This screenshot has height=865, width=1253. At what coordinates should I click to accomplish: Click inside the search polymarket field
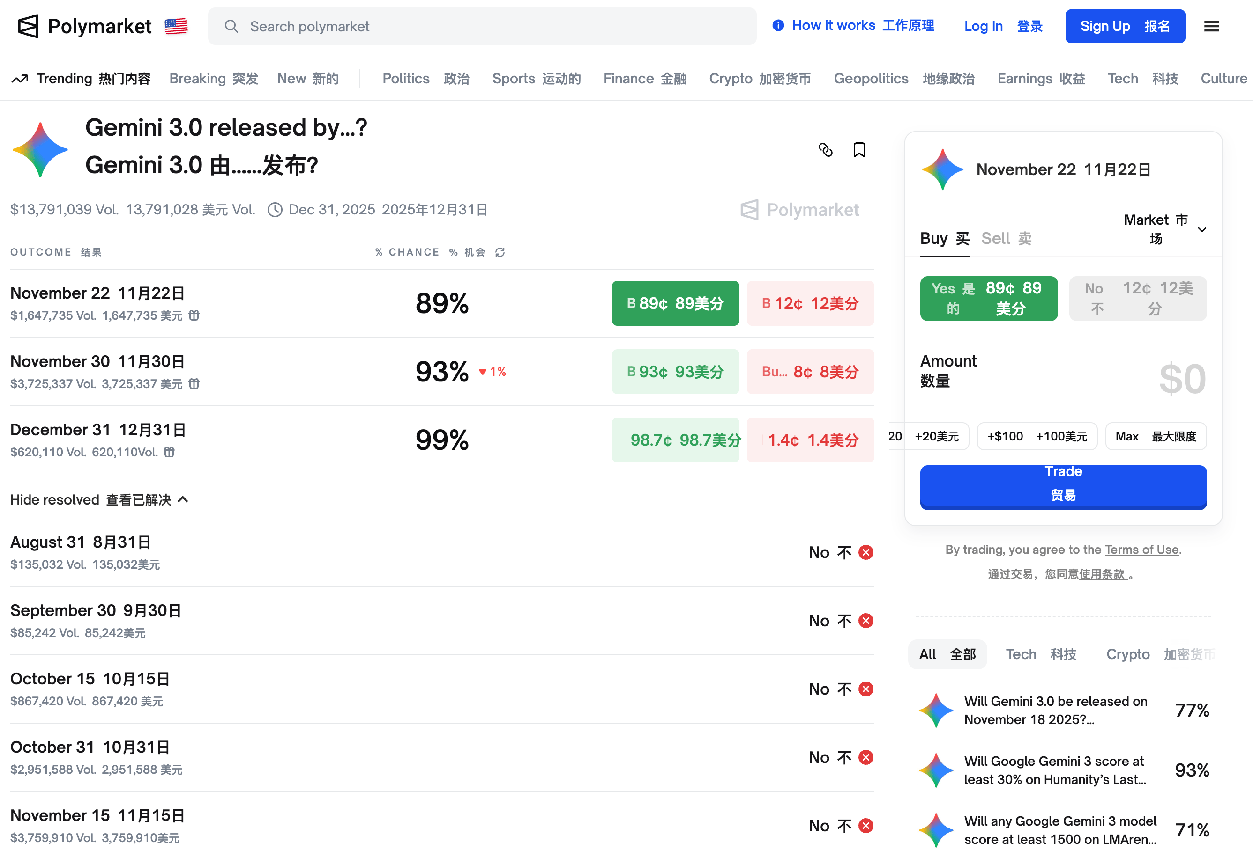tap(380, 26)
